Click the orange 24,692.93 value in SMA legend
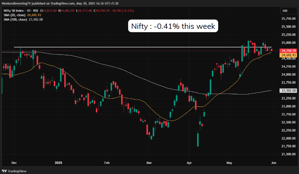299x174 pixels. pyautogui.click(x=34, y=15)
